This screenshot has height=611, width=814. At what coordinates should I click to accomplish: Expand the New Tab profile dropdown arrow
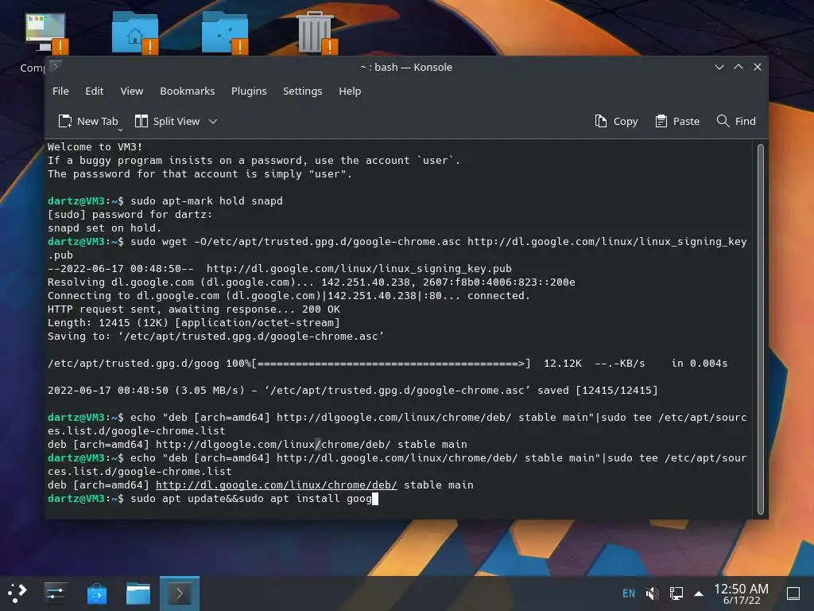(x=121, y=130)
